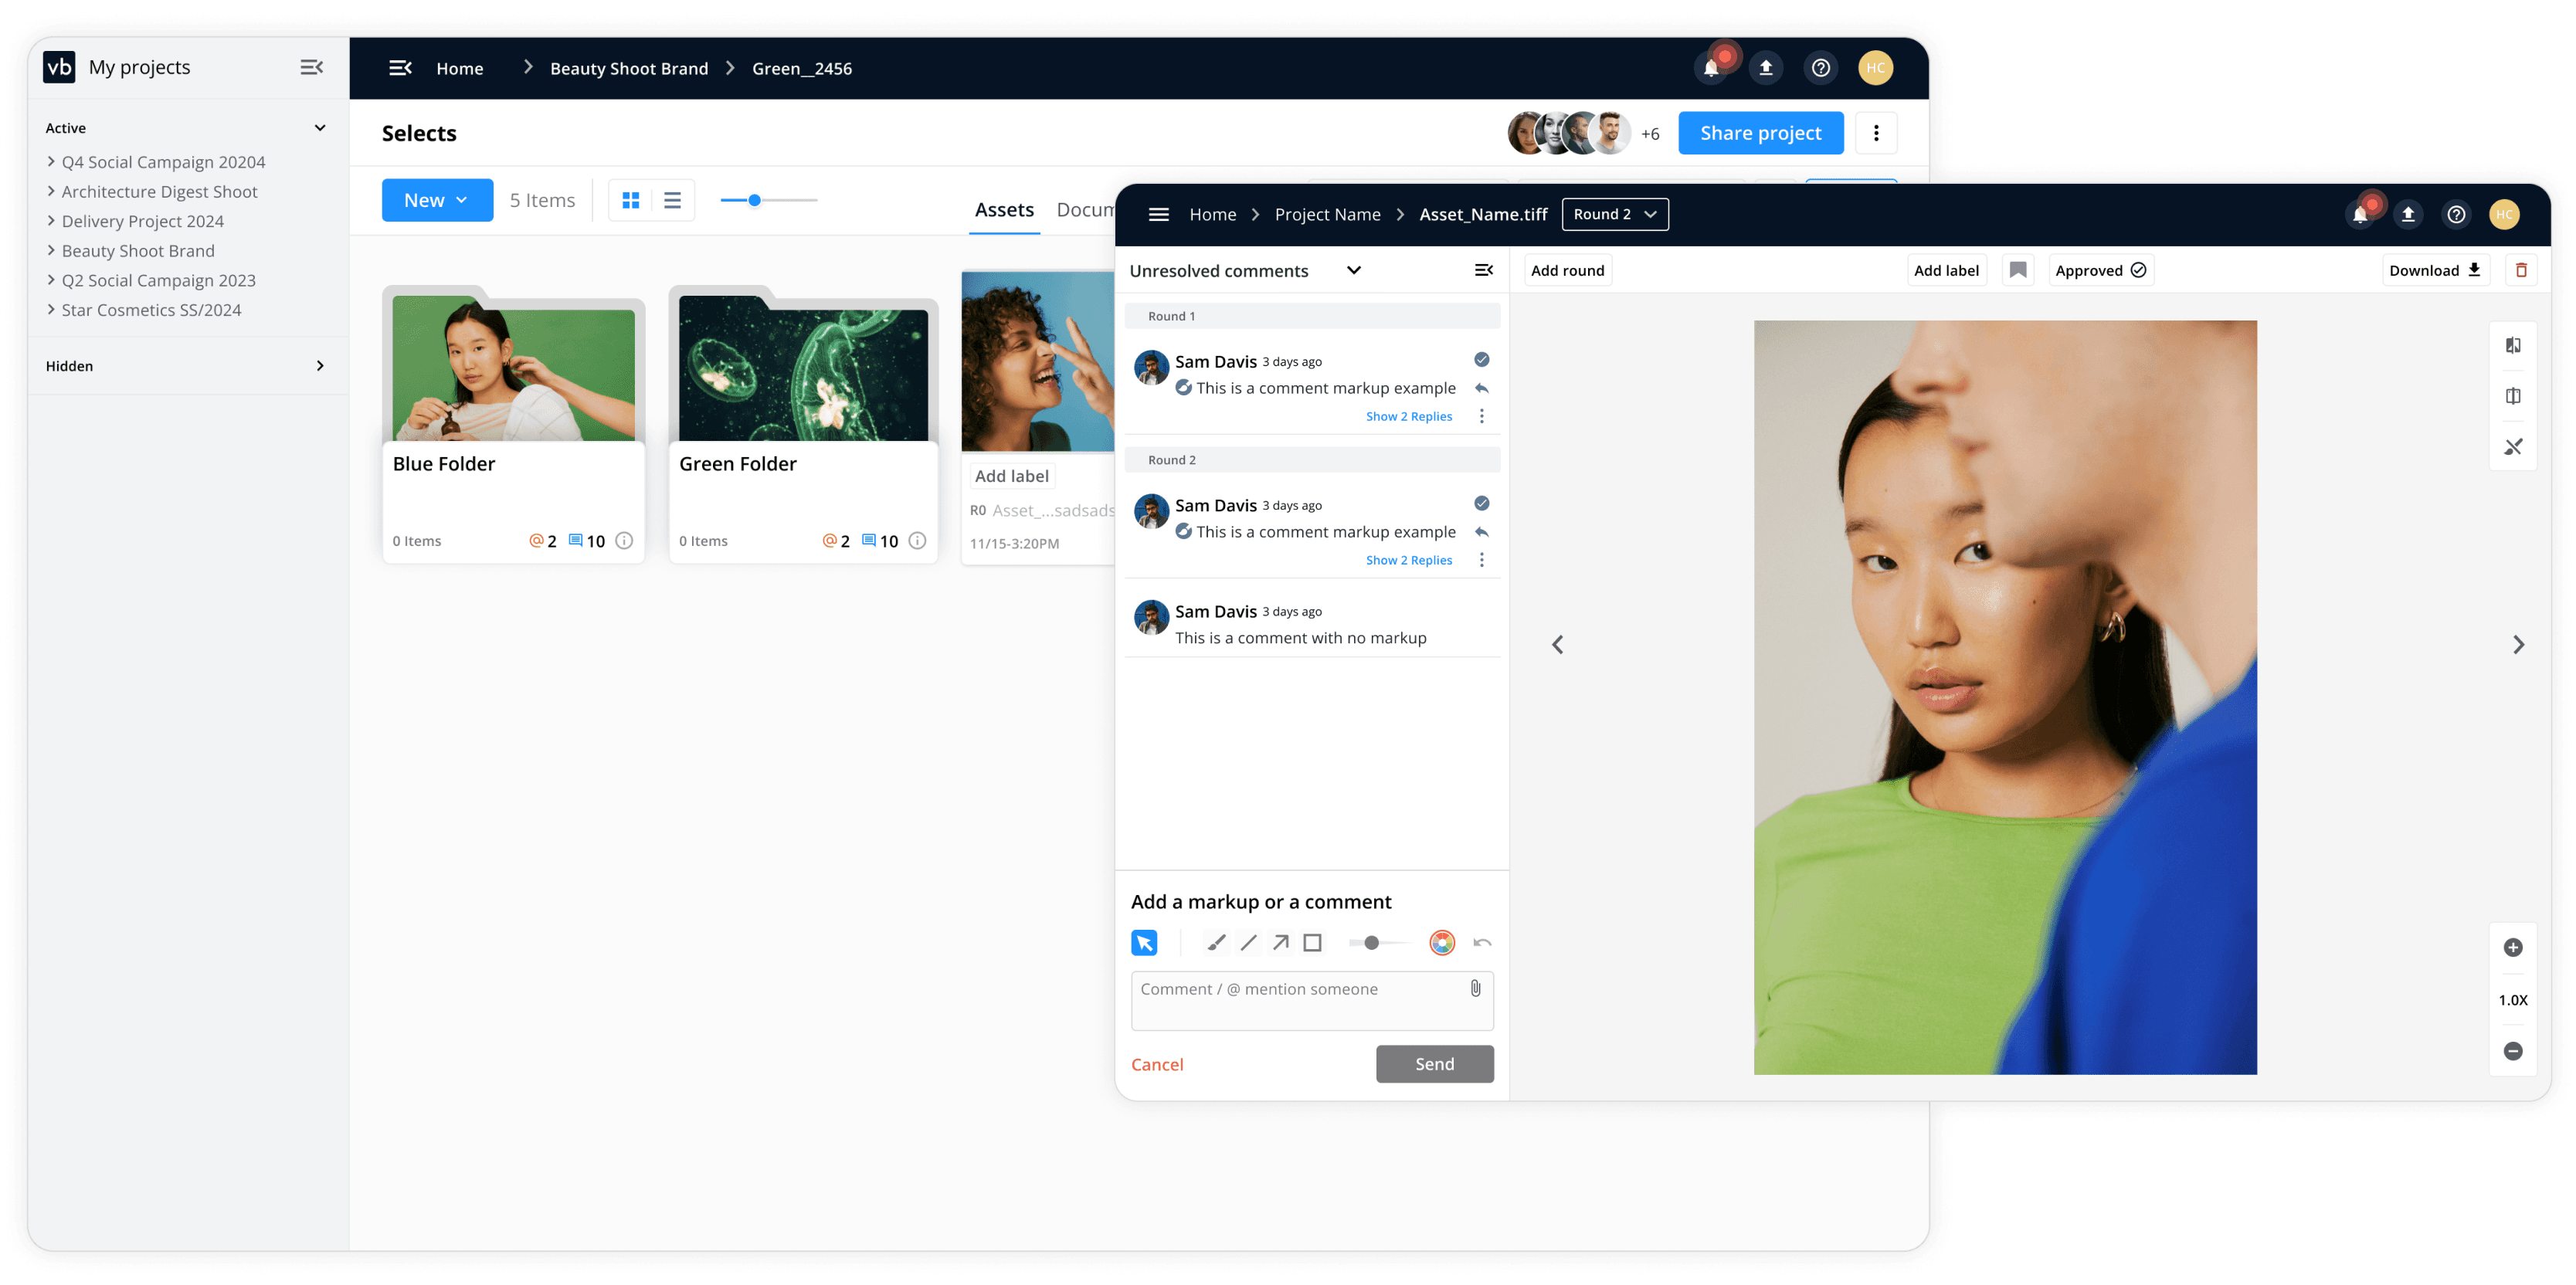The width and height of the screenshot is (2576, 1285).
Task: Show 2 Replies under Round 2 comment
Action: [x=1408, y=560]
